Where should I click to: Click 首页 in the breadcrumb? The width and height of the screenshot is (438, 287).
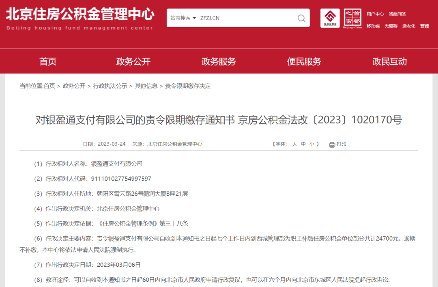coord(49,86)
